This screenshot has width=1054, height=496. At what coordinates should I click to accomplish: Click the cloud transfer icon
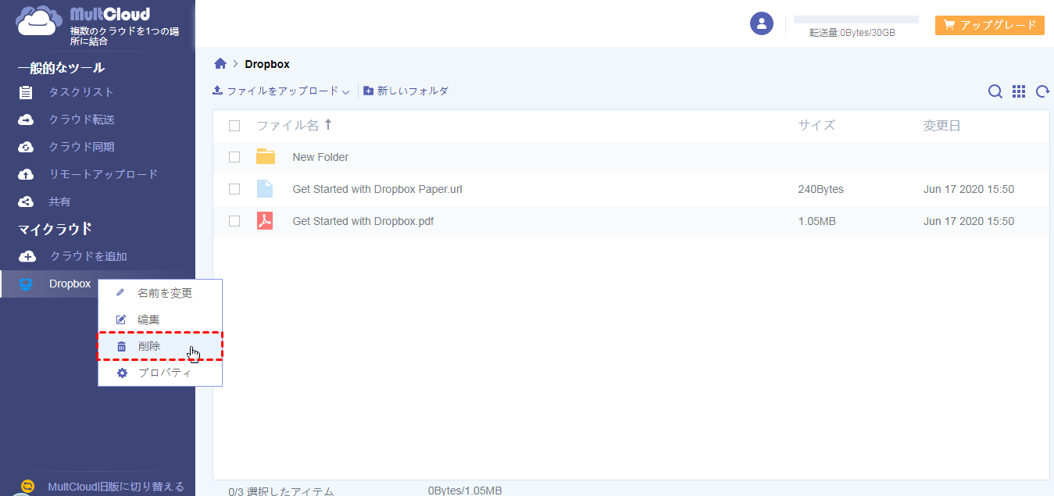pos(26,120)
